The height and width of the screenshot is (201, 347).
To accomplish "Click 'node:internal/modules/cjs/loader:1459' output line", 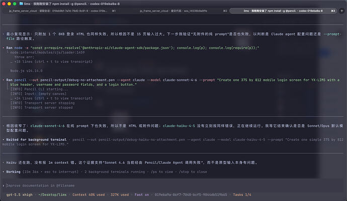I will [47, 53].
